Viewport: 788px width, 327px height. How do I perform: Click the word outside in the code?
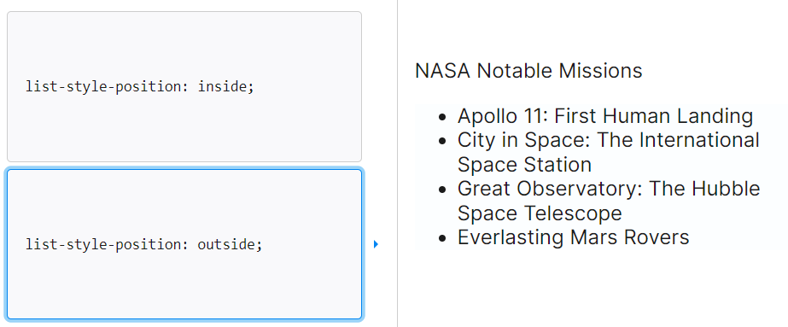click(226, 245)
